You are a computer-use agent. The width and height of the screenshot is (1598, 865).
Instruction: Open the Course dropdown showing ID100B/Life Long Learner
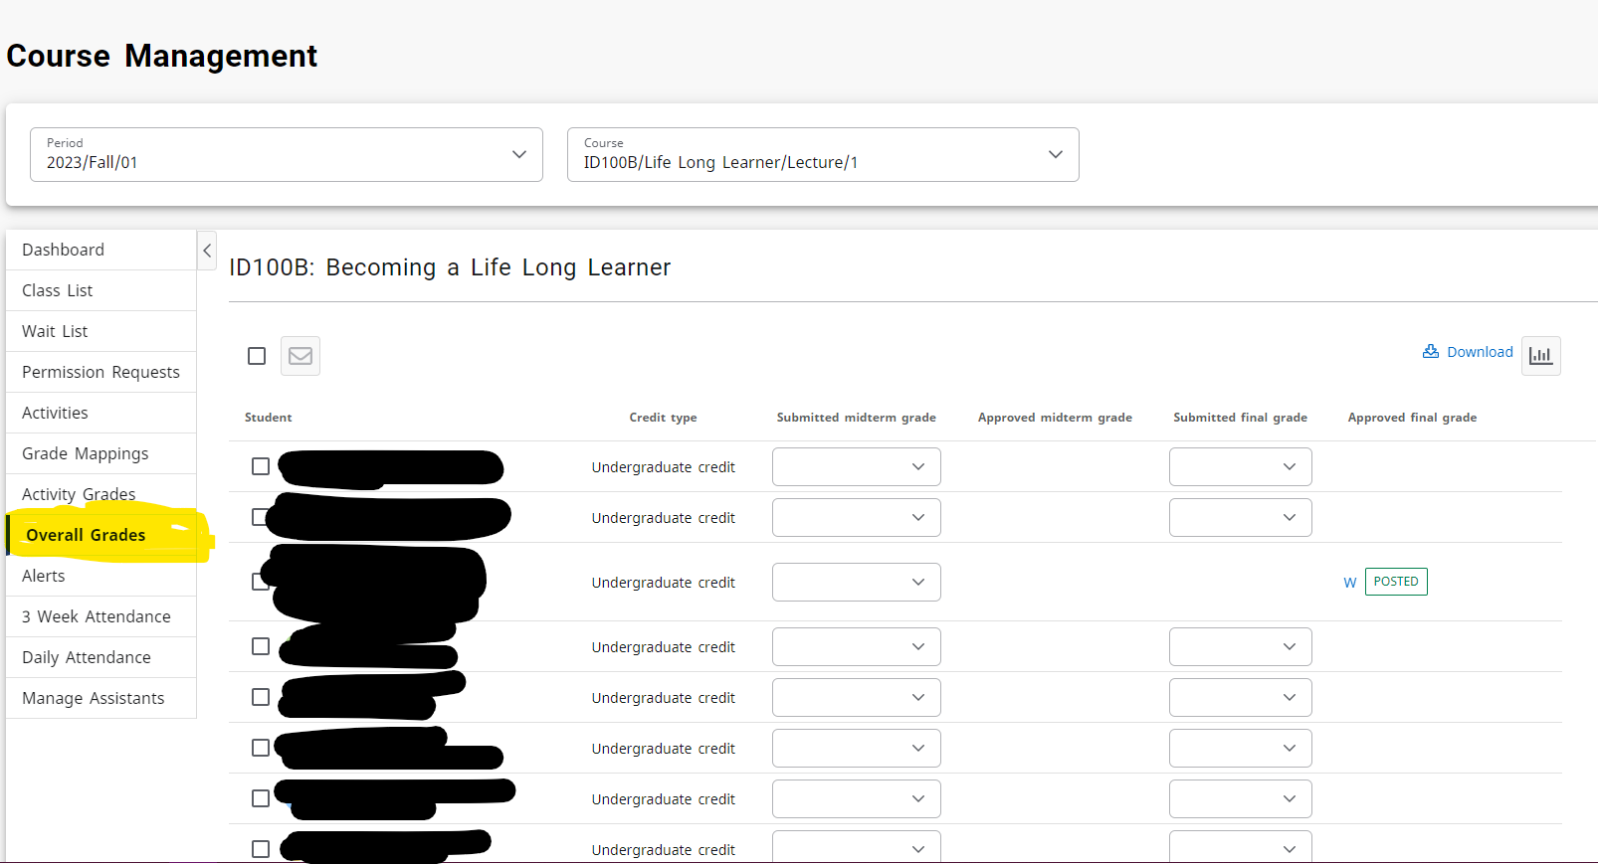pyautogui.click(x=823, y=154)
